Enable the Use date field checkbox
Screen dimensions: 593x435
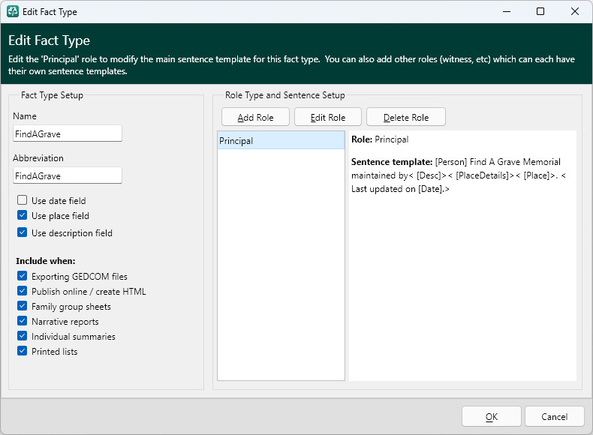coord(23,200)
